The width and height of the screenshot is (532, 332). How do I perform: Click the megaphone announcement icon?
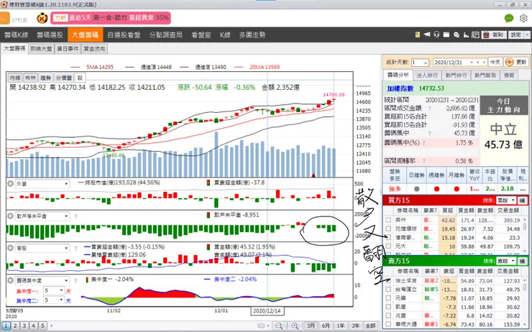[x=427, y=34]
